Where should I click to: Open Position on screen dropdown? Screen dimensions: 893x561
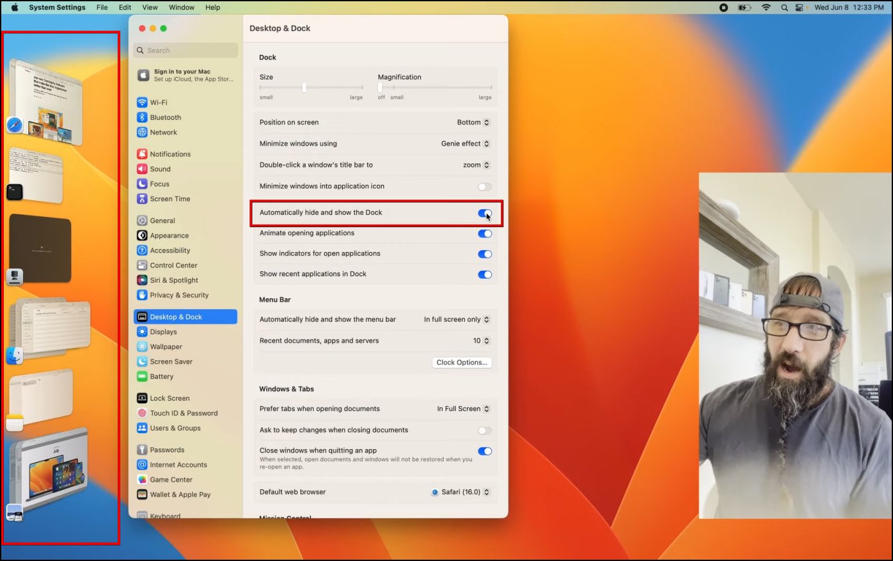(x=473, y=122)
